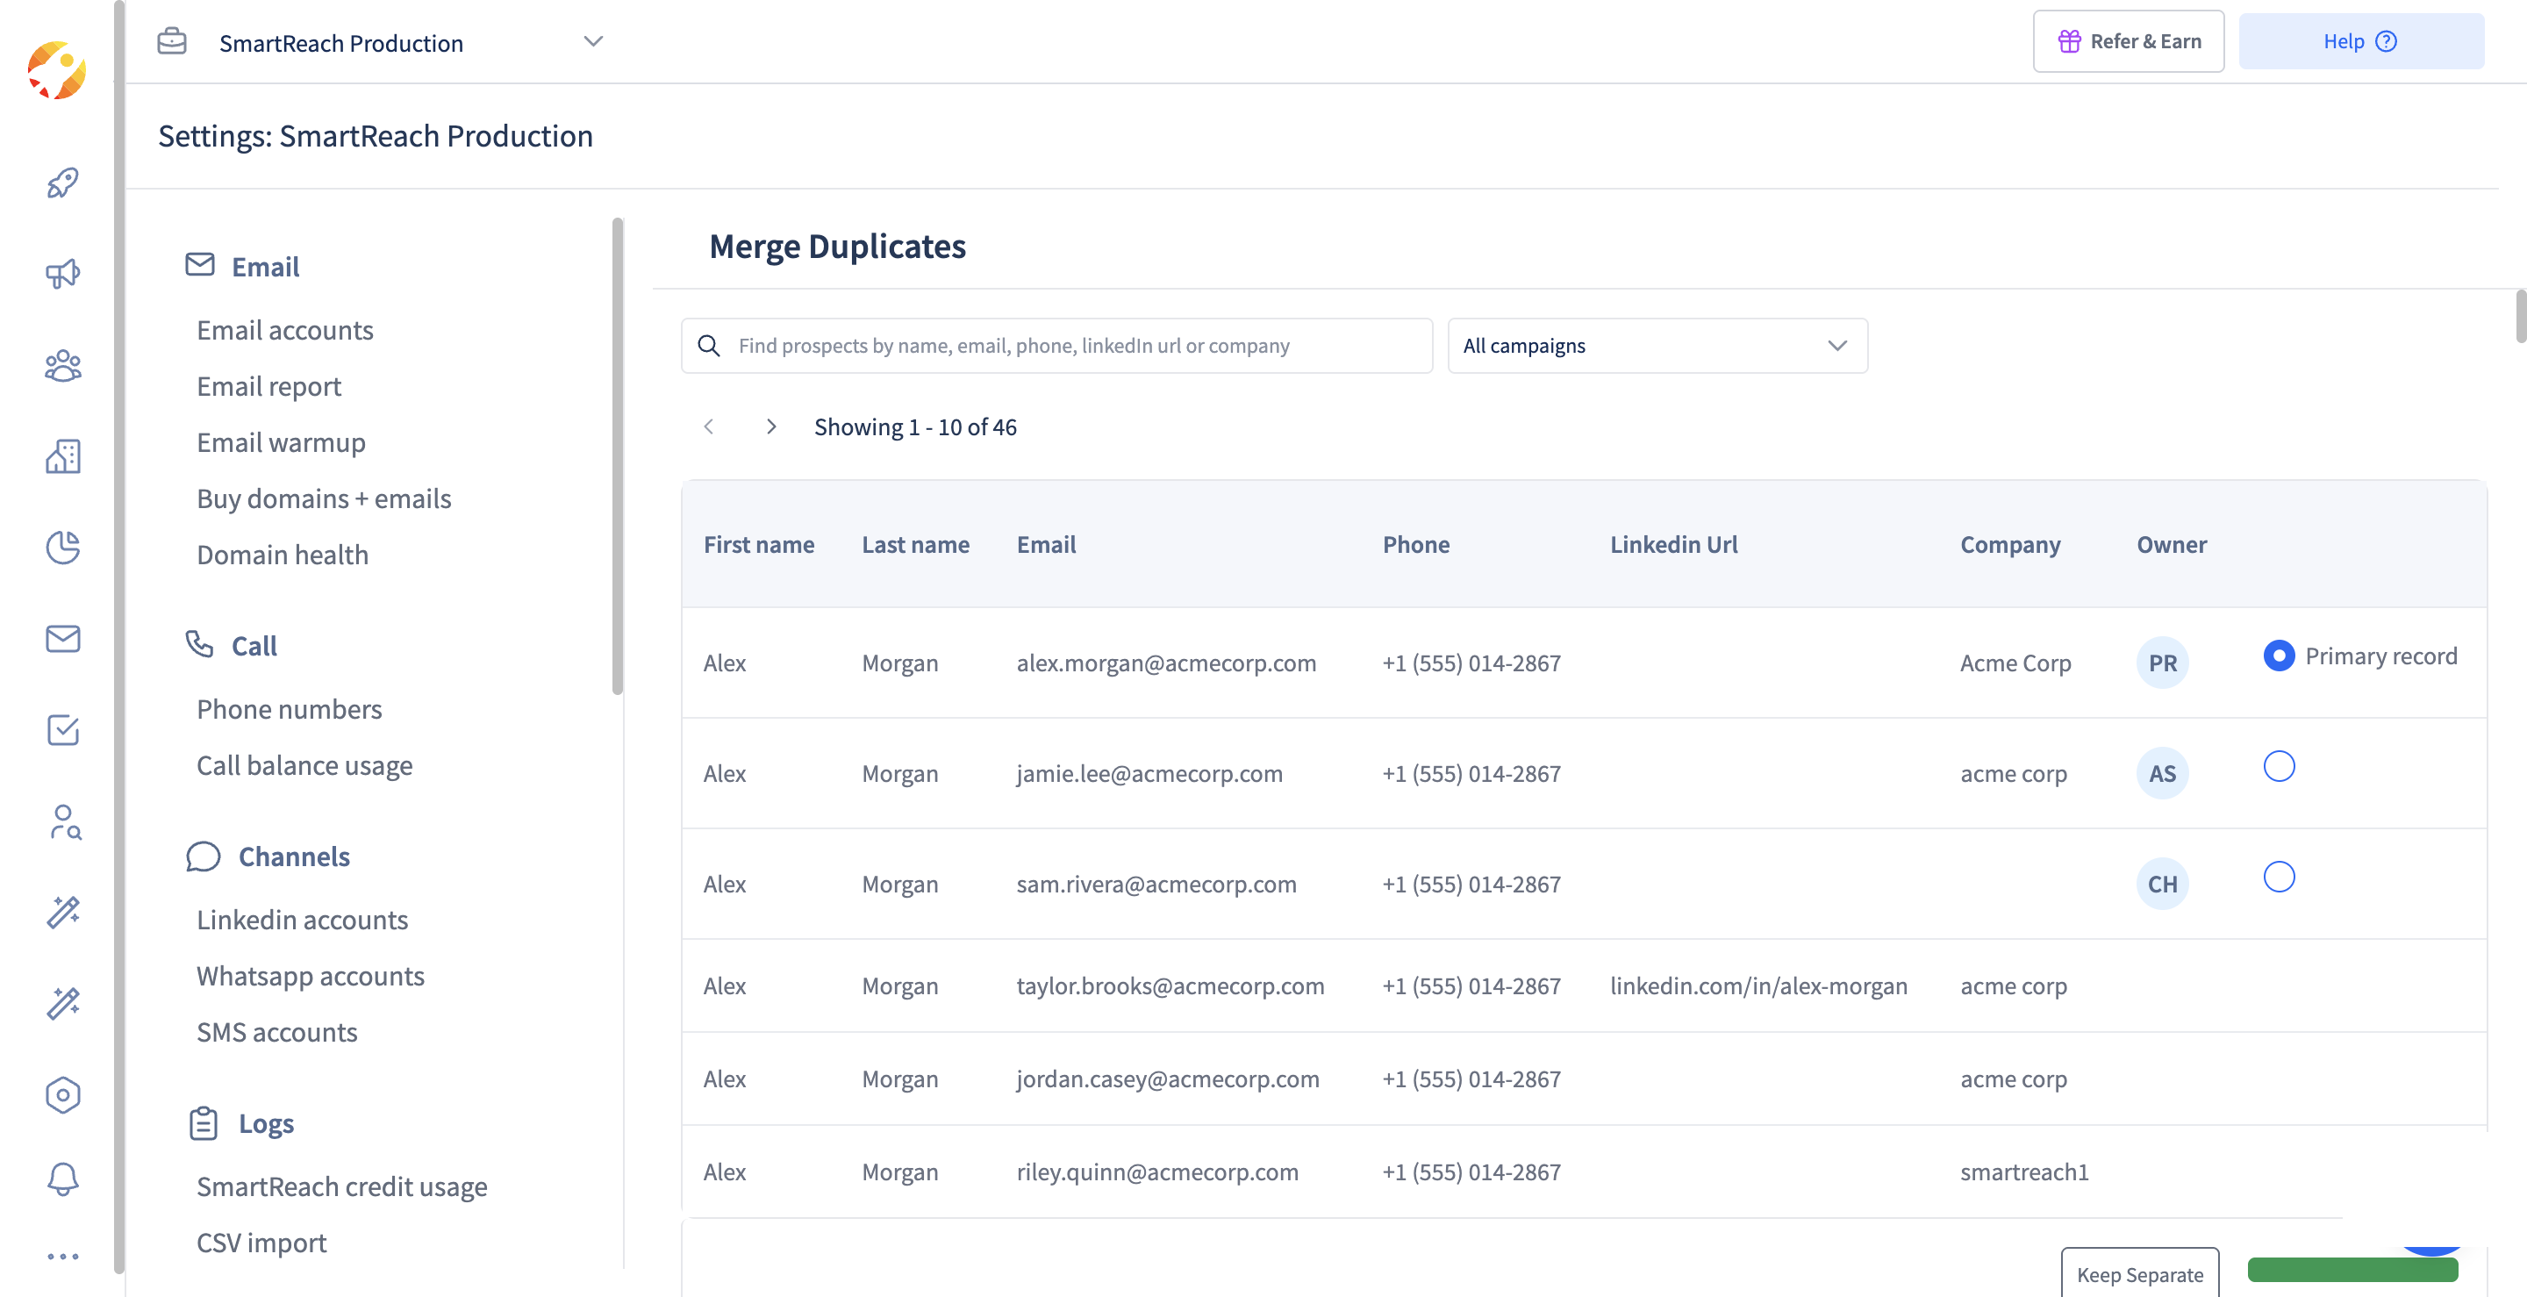Click taylor.brooks@acmecorp.com email cell

pos(1170,986)
